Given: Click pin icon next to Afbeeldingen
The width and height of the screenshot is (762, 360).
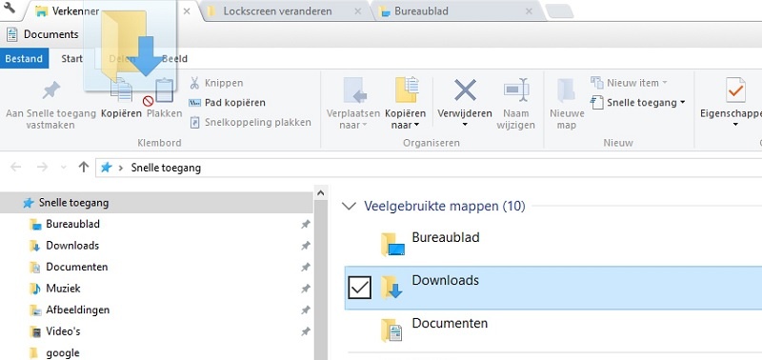Looking at the screenshot, I should coord(305,310).
